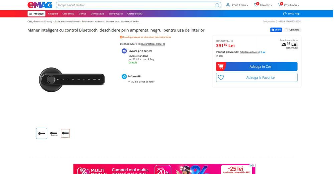Click the Informatii star icon

[x=124, y=76]
